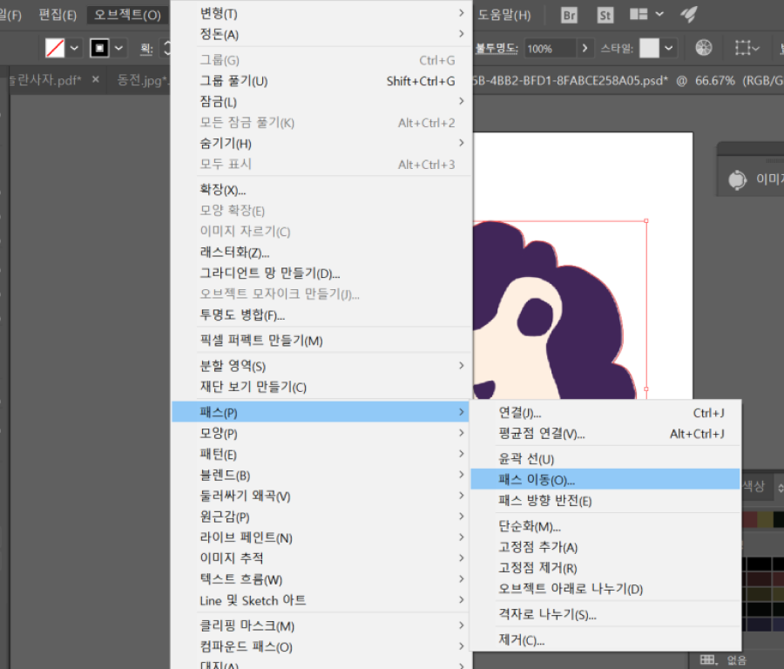Open the fill color dropdown arrow

[74, 48]
